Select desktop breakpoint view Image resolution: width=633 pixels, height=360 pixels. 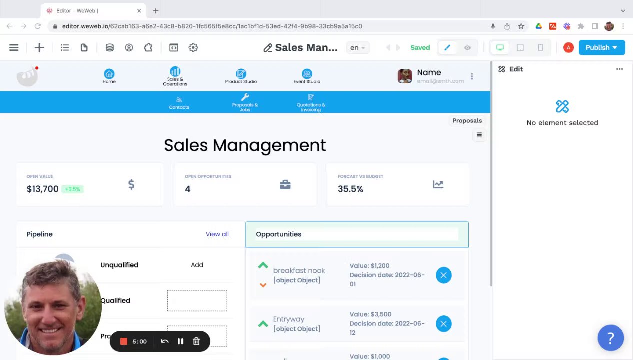(500, 48)
